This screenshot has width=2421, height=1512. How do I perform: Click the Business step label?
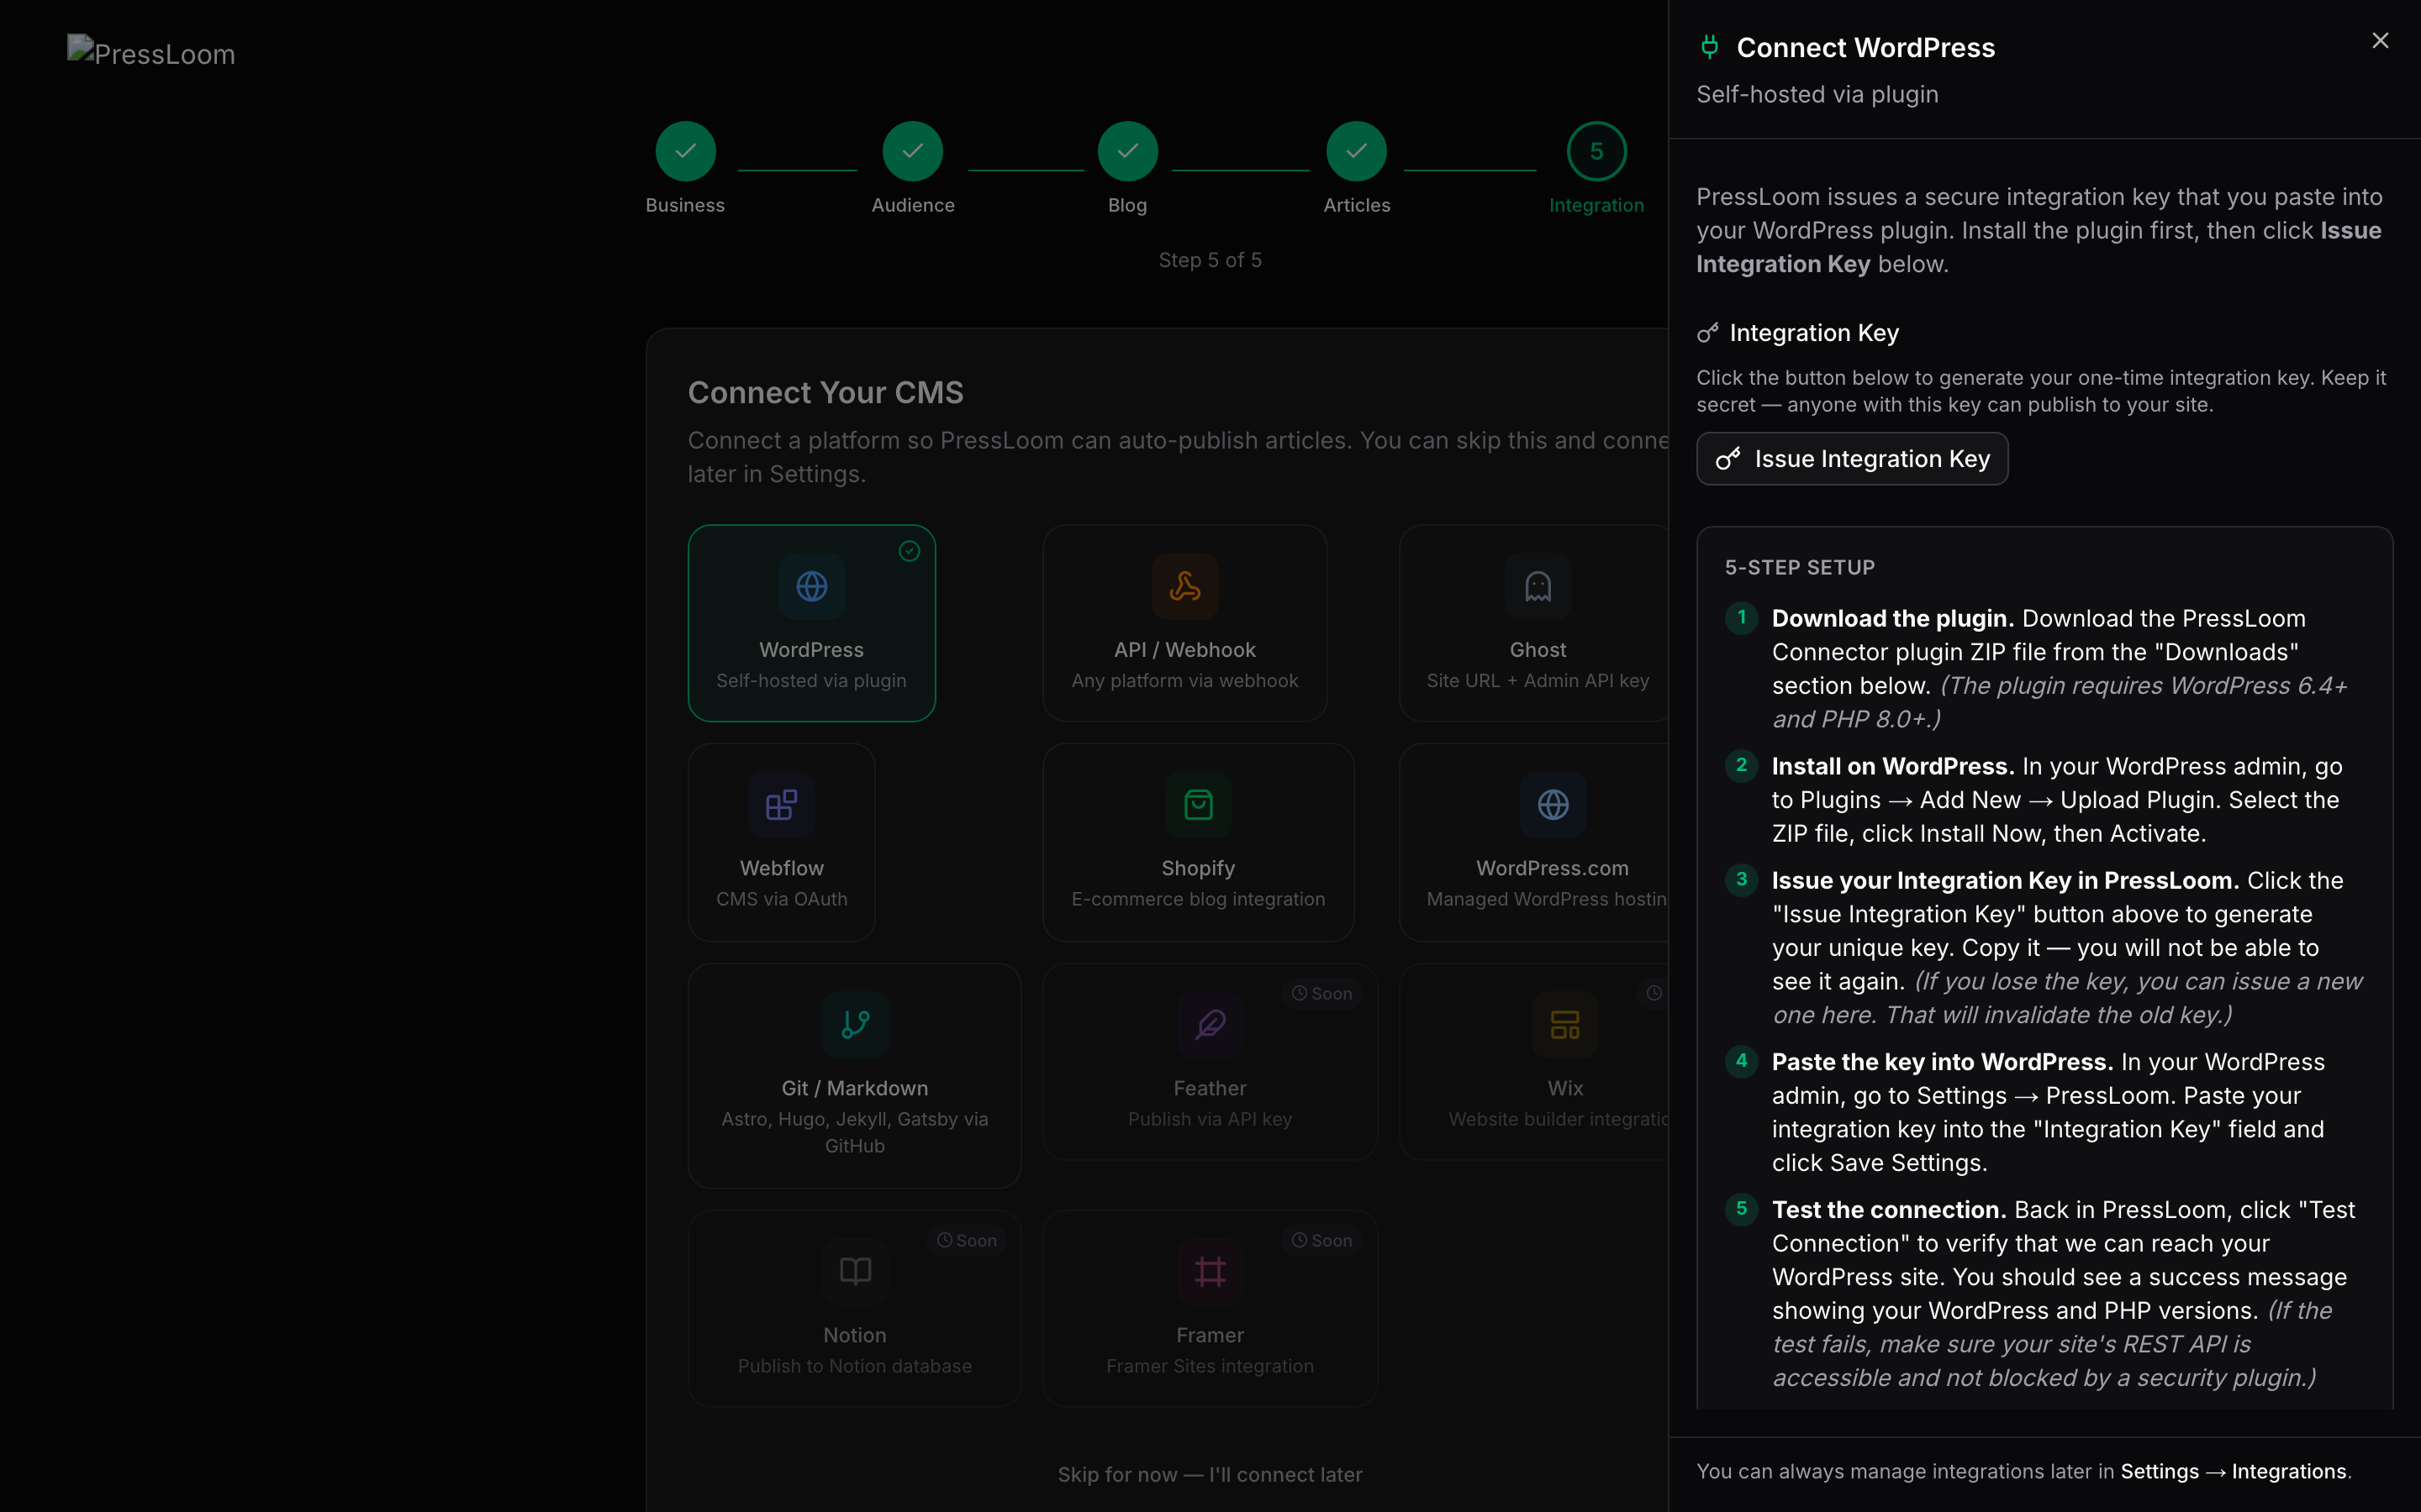(x=685, y=205)
